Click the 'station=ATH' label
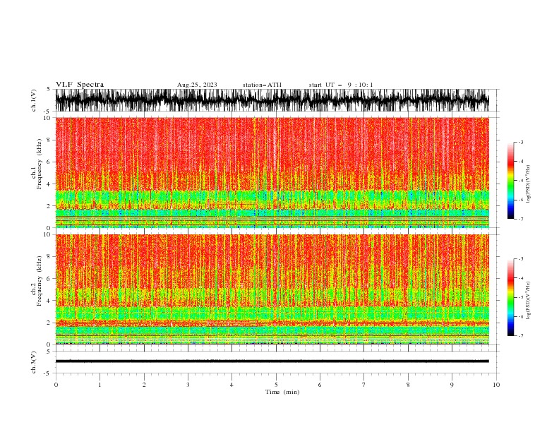The width and height of the screenshot is (559, 432). (x=262, y=85)
